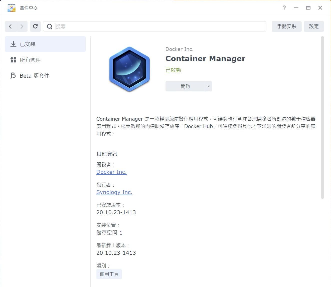
Task: Open the Synology Inc. publisher link
Action: 114,192
